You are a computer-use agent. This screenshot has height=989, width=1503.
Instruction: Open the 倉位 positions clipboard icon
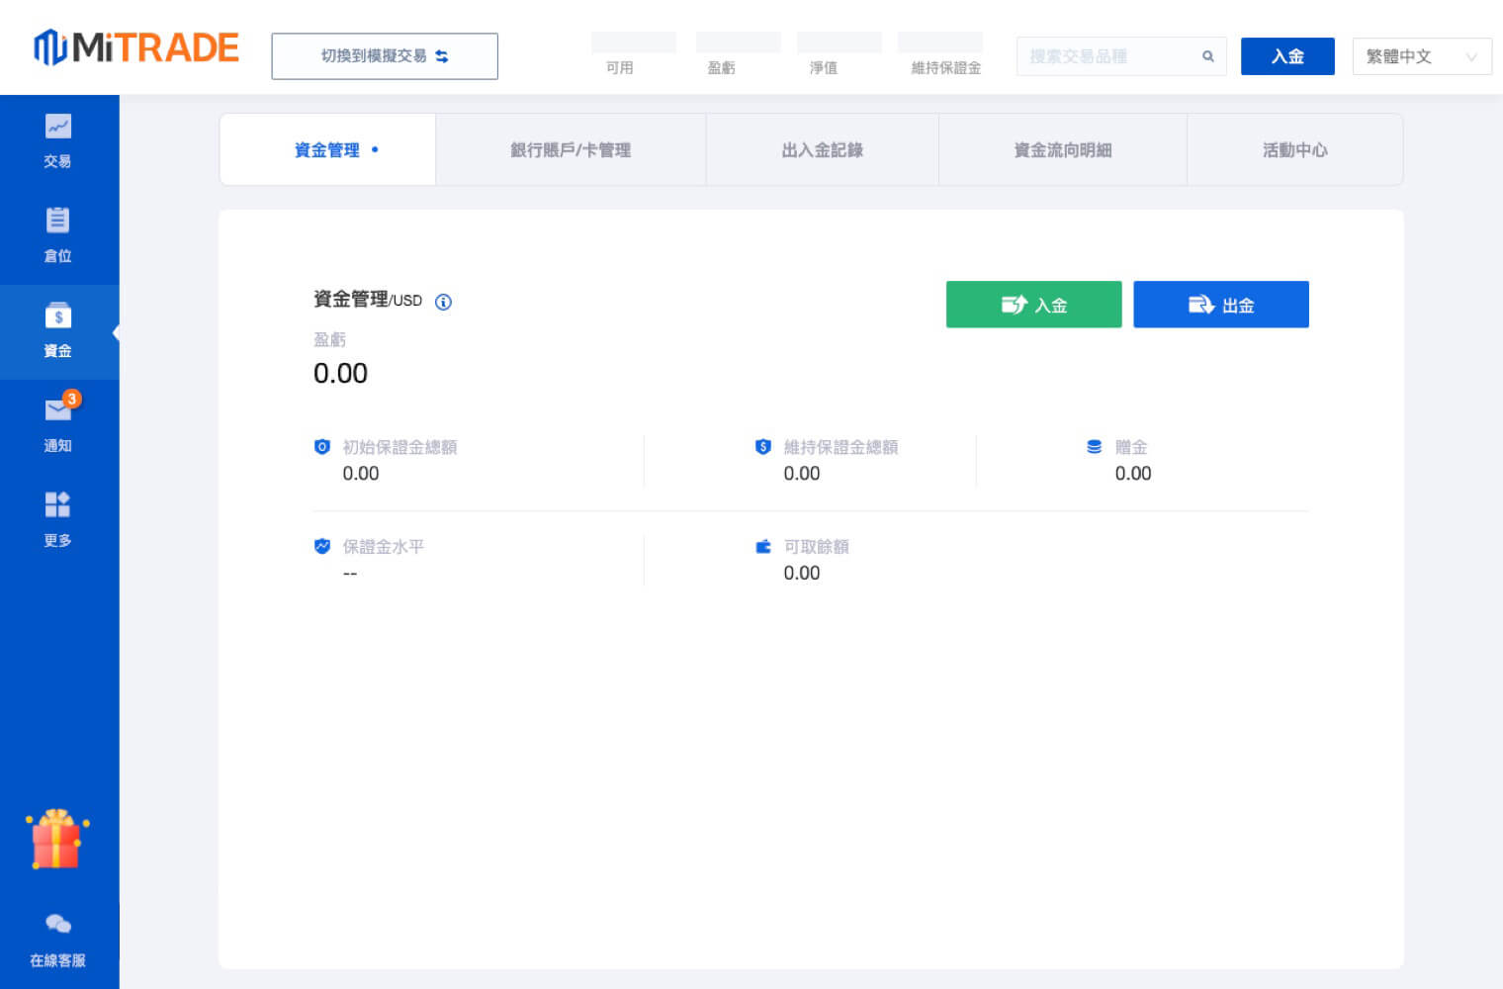57,222
